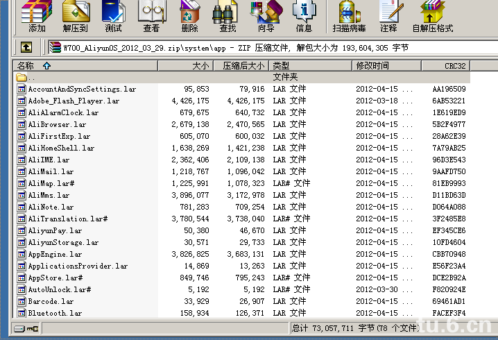Run the 测试 (Test) archive tool
The height and width of the screenshot is (340, 498).
click(113, 16)
